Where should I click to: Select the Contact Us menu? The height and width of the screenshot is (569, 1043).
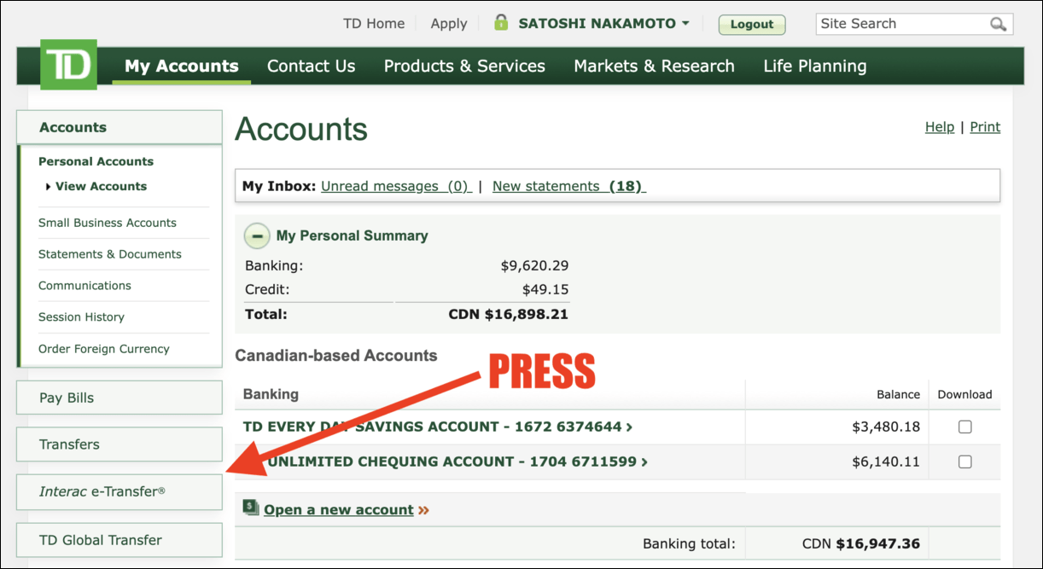pos(311,66)
